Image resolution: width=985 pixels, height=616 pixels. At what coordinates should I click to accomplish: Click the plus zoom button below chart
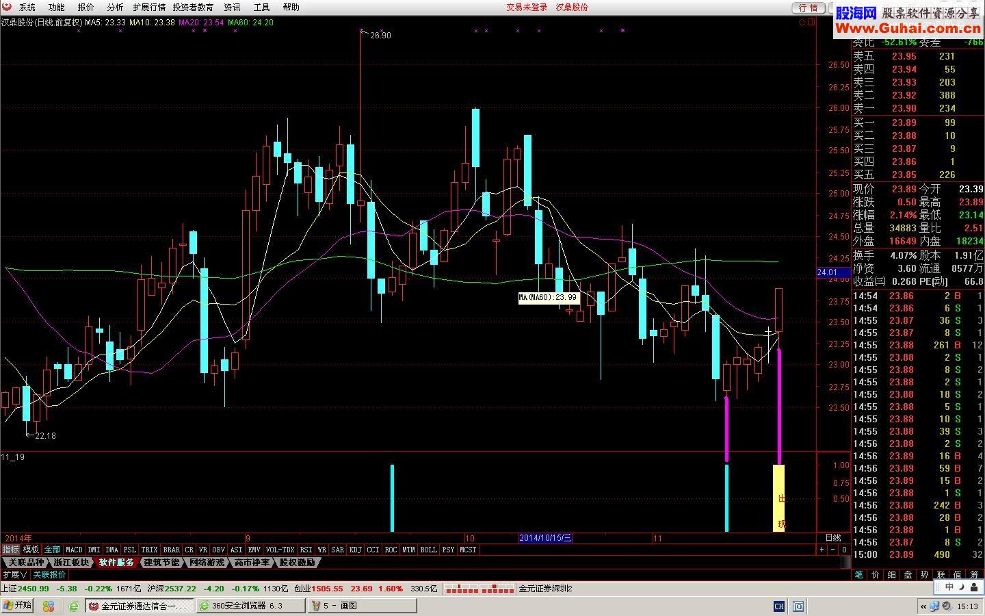click(822, 549)
